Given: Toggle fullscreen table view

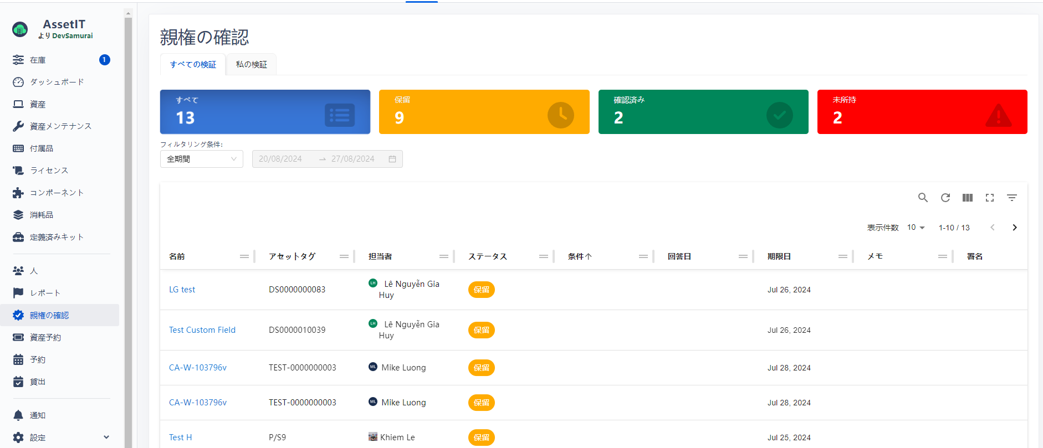Looking at the screenshot, I should (990, 198).
